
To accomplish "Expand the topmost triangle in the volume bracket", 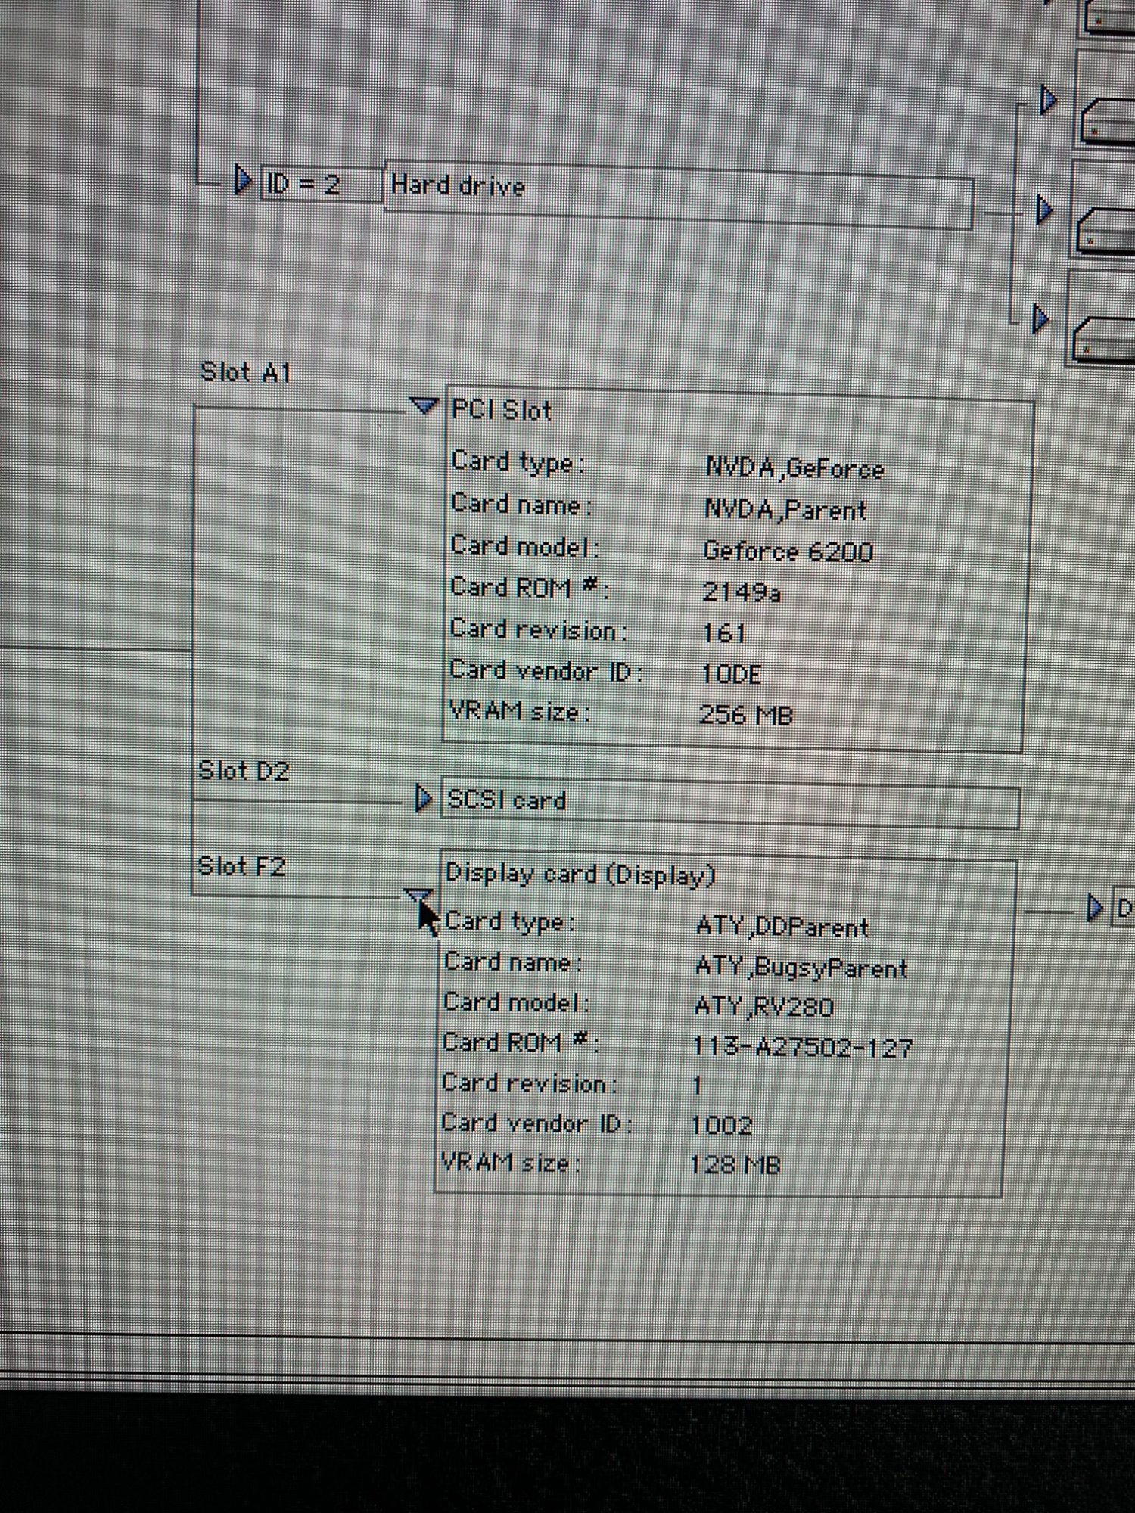I will (x=1048, y=100).
